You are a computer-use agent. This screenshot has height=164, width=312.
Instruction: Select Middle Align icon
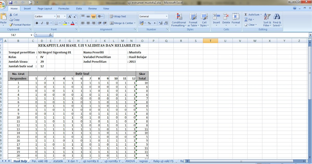[88, 16]
